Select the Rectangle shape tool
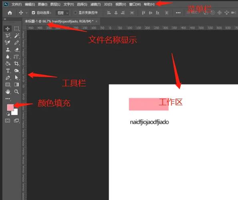The height and width of the screenshot is (200, 238). point(8,84)
